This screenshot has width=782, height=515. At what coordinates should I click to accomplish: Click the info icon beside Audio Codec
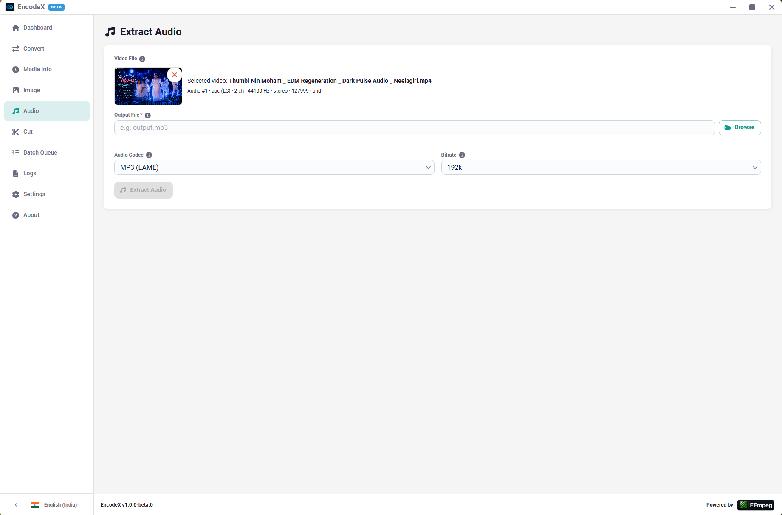pos(149,155)
